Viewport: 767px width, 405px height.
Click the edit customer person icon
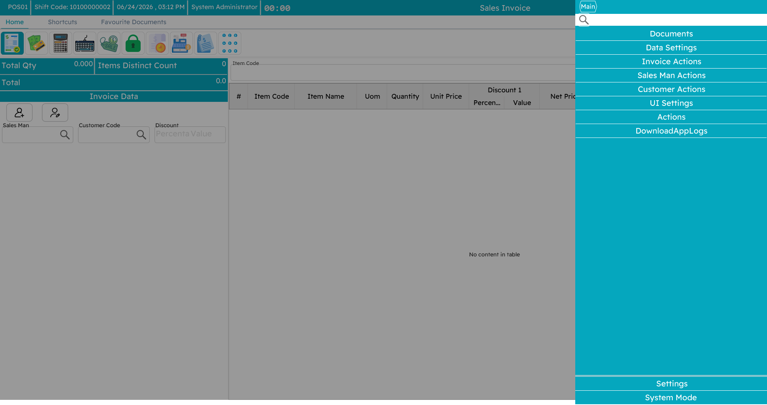point(55,113)
